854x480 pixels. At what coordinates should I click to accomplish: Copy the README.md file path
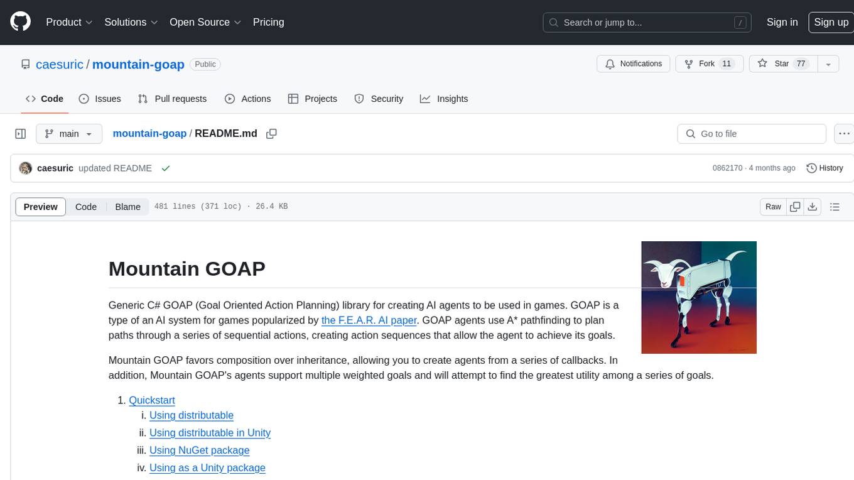pyautogui.click(x=271, y=134)
